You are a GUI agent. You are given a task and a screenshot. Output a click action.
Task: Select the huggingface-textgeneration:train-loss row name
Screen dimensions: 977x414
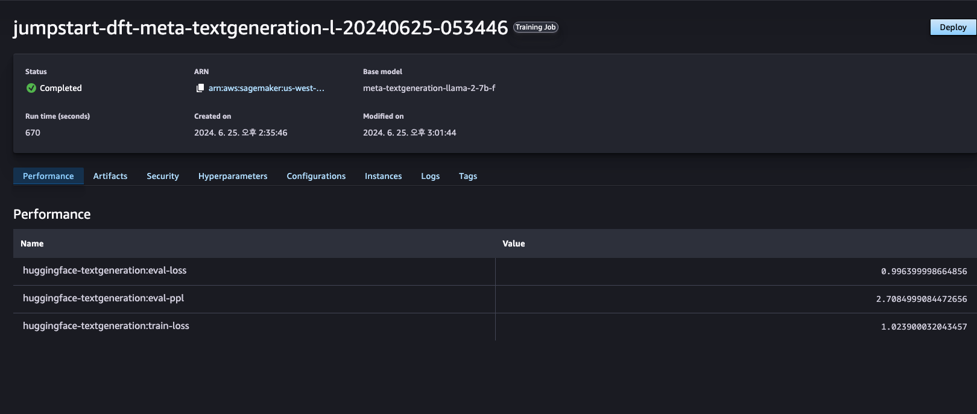[106, 326]
